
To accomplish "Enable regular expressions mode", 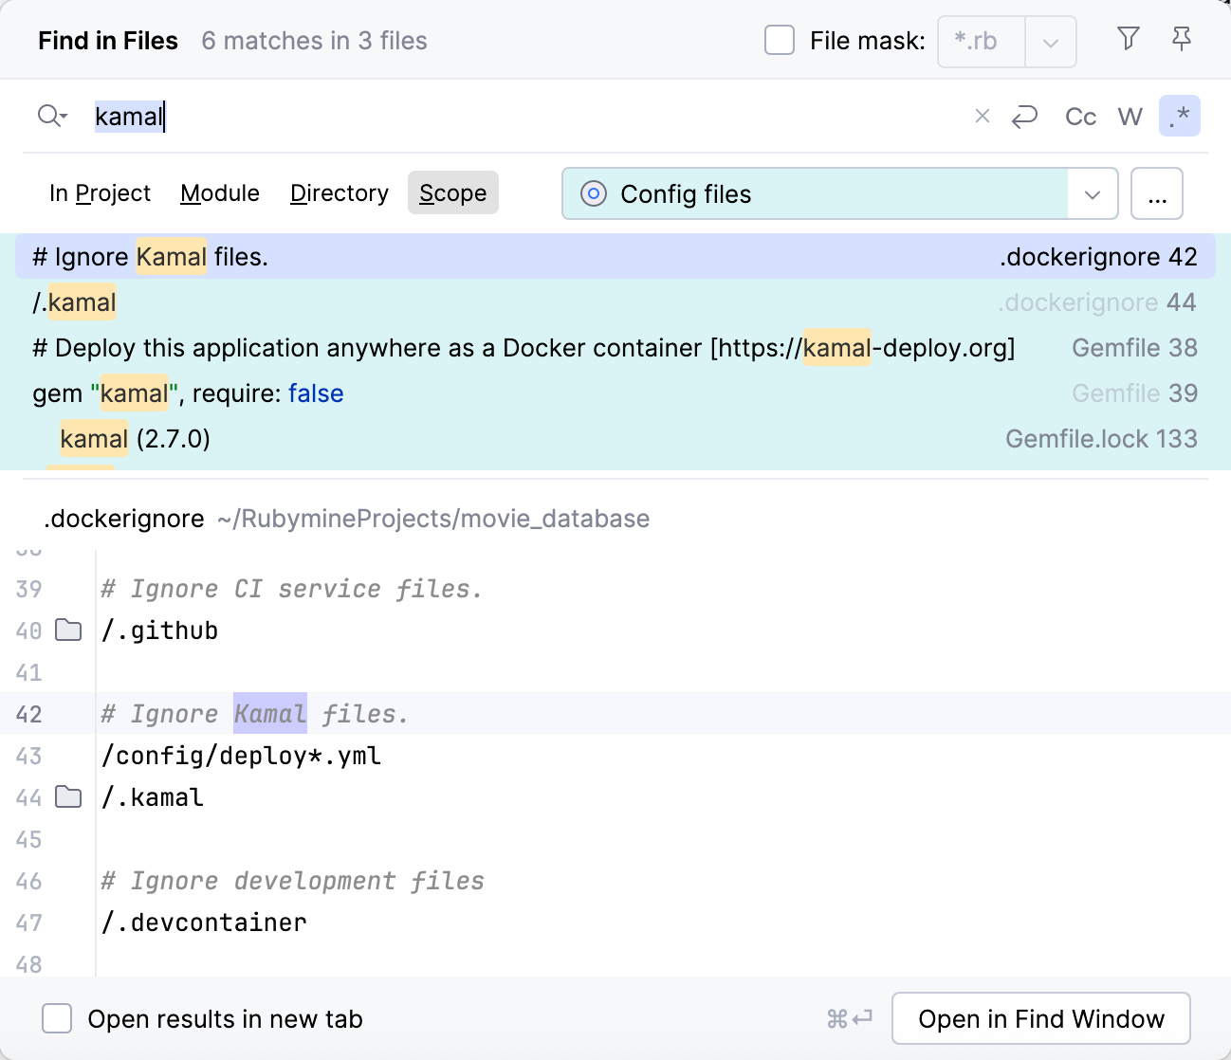I will (x=1180, y=116).
